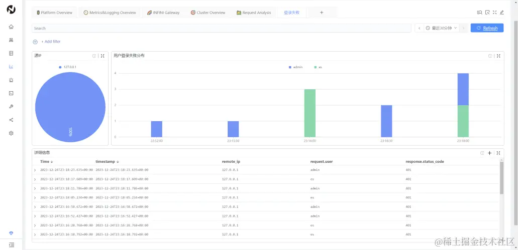Select the 登录失败 tab
The width and height of the screenshot is (518, 250).
click(x=292, y=13)
